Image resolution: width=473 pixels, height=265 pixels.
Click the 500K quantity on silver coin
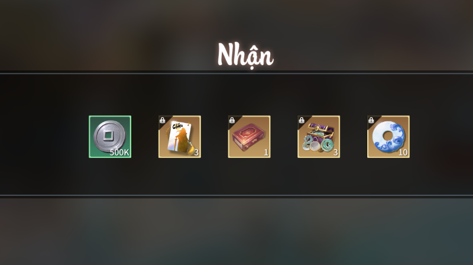click(x=119, y=153)
